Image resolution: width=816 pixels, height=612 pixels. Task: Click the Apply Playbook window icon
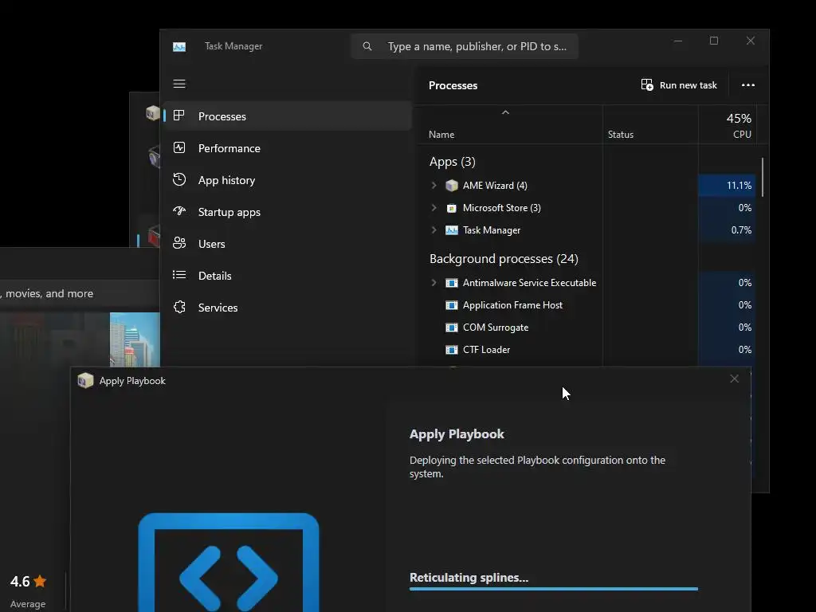tap(85, 381)
